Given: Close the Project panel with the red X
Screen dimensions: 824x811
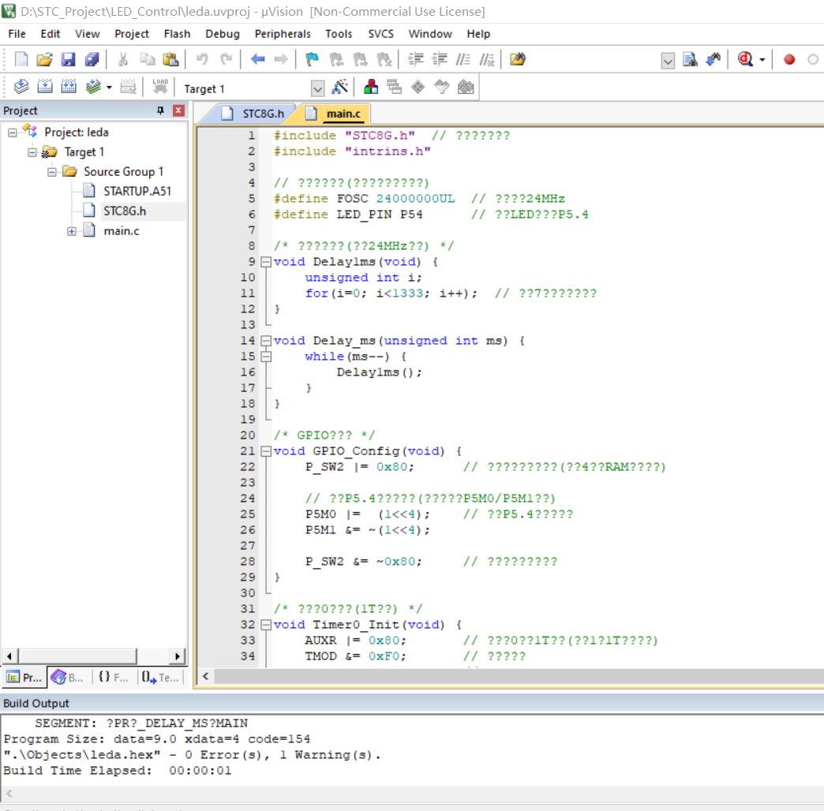Looking at the screenshot, I should 178,110.
